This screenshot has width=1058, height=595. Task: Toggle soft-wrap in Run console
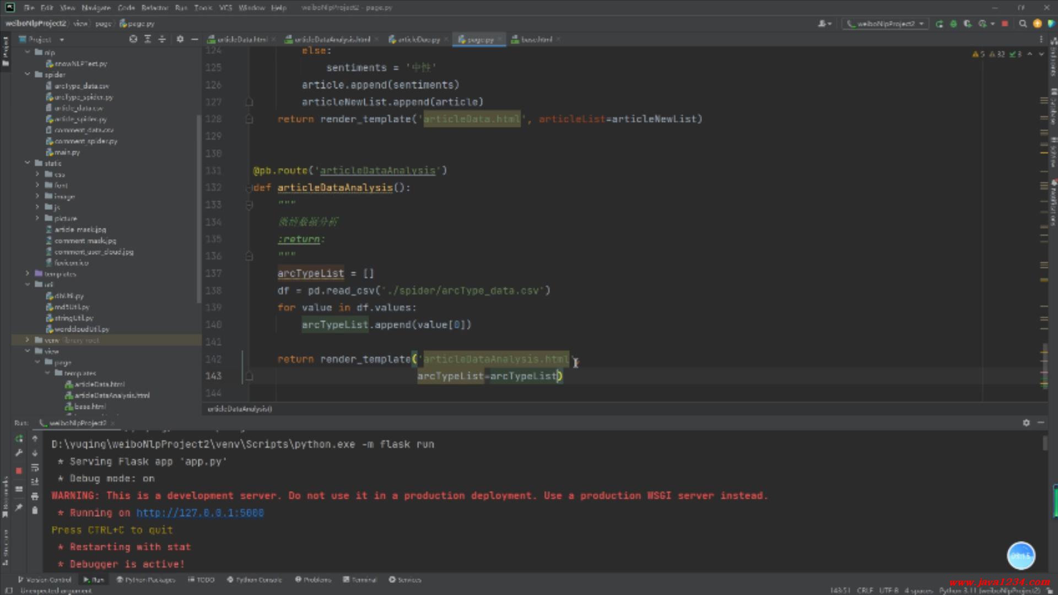coord(35,468)
